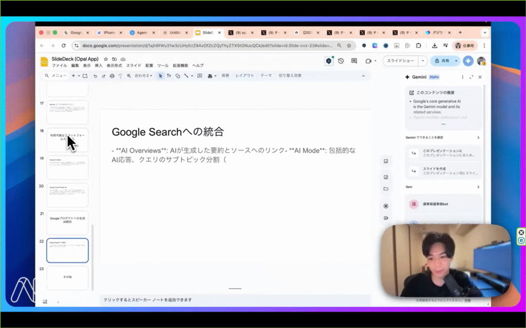Expand the Gem section chevron
526x328 pixels.
tap(478, 187)
